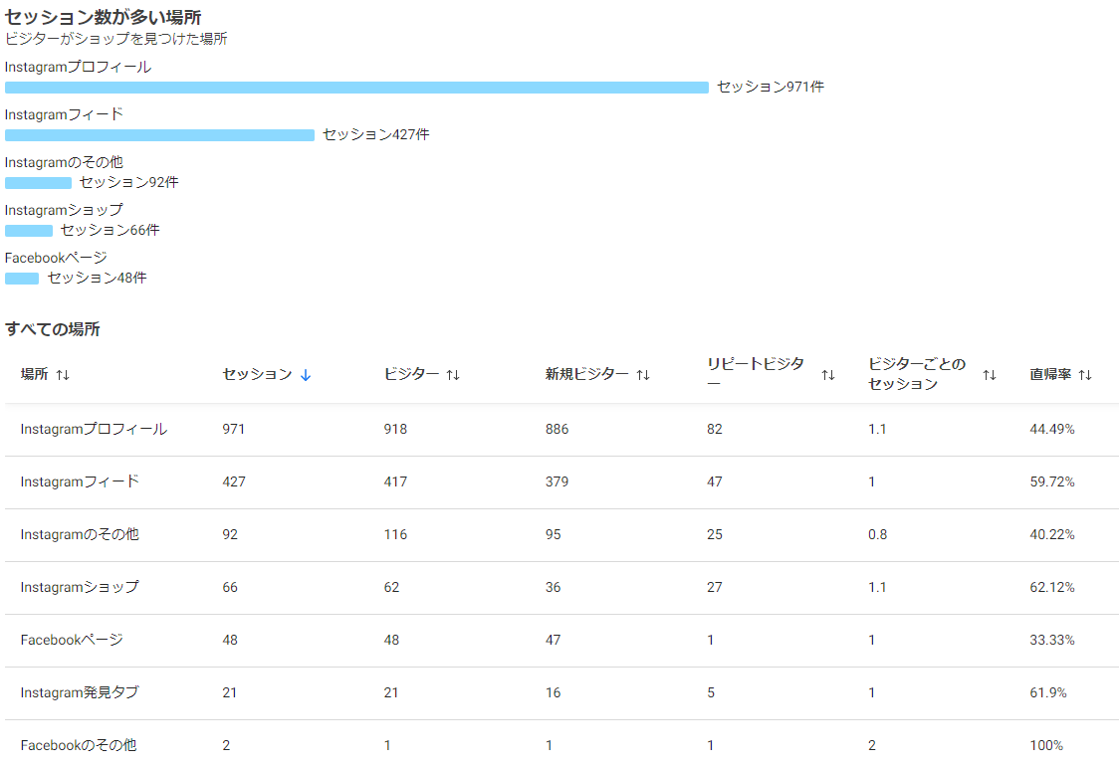Click bounce rate 33.33% in Facebookページ row
This screenshot has width=1119, height=767.
coord(1052,640)
